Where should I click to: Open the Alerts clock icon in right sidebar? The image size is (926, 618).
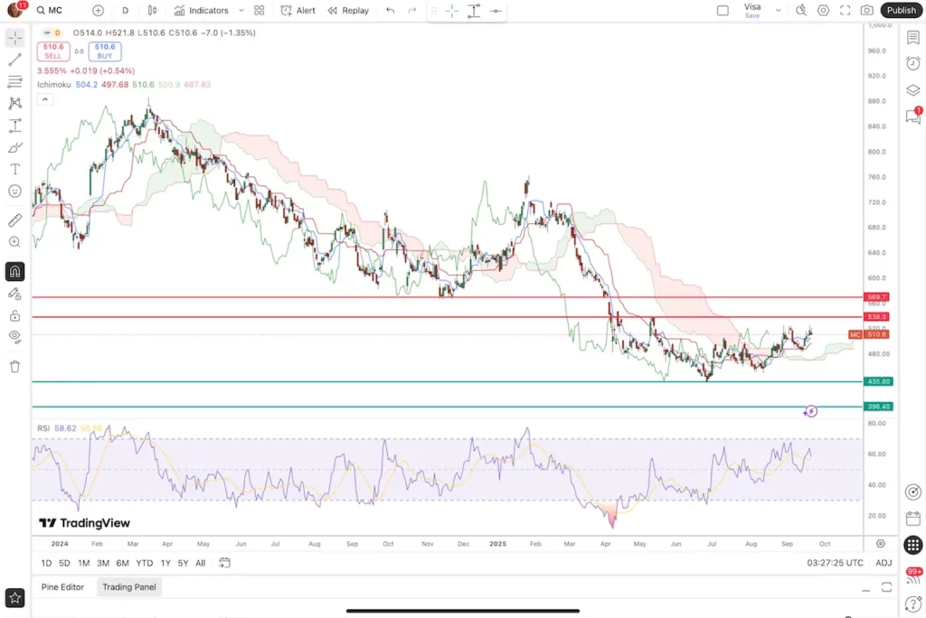(x=912, y=63)
